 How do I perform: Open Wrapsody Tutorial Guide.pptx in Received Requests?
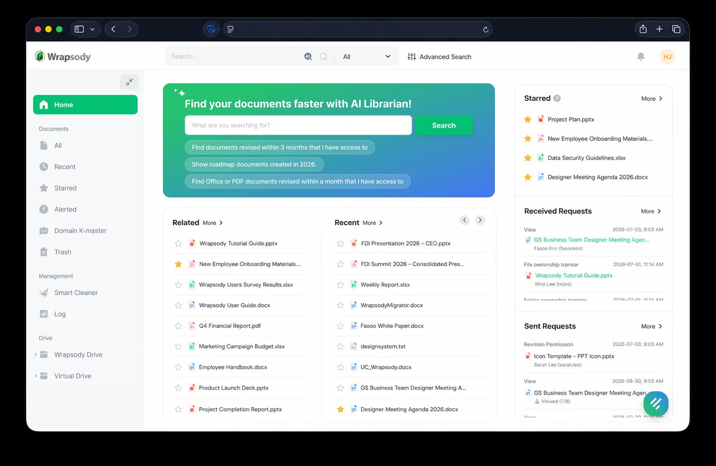[x=573, y=275]
